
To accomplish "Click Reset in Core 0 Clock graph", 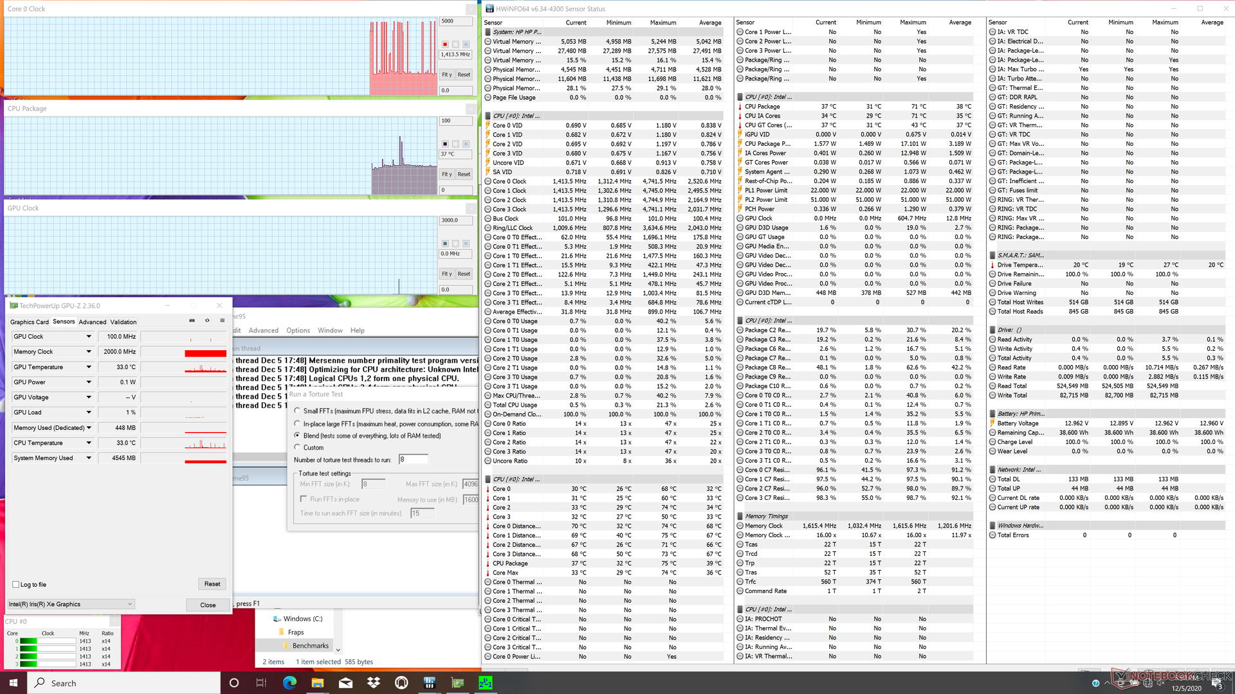I will pyautogui.click(x=464, y=75).
